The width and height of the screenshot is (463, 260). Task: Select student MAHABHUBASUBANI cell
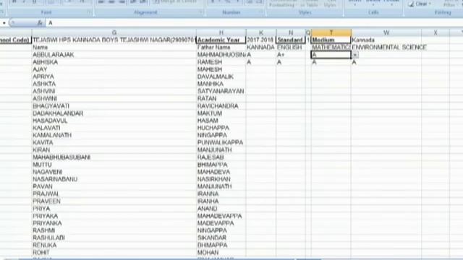coord(114,157)
